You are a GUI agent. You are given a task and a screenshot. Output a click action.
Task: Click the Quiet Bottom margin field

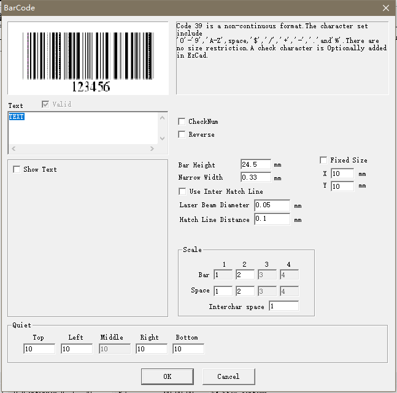[188, 349]
